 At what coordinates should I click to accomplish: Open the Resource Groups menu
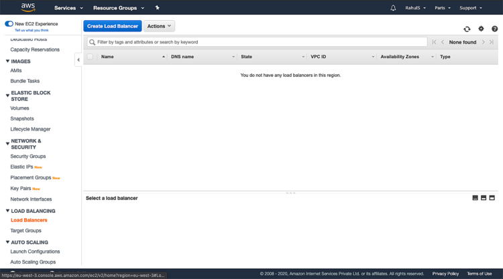point(119,8)
